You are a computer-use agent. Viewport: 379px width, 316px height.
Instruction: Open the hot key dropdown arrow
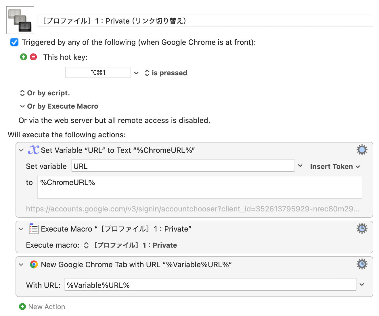[x=136, y=73]
